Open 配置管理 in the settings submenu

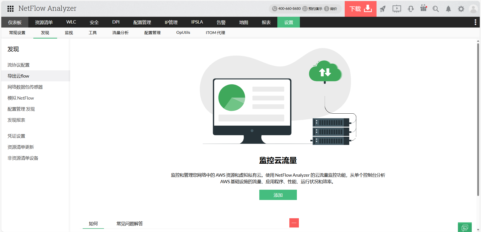pos(153,33)
